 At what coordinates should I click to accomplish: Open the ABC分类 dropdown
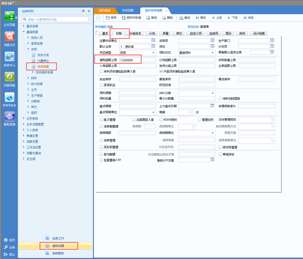(x=212, y=93)
